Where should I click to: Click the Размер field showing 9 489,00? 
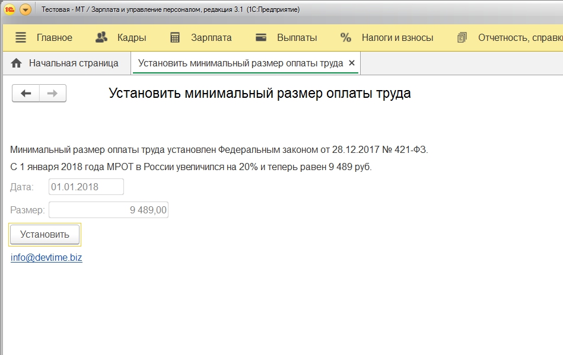point(109,210)
